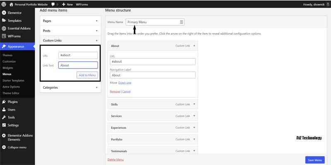Expand the Testimonials menu item
The width and height of the screenshot is (331, 165).
click(194, 151)
